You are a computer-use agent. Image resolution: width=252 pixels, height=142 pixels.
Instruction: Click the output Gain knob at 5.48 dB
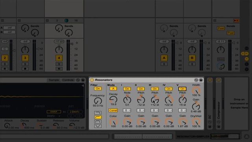point(196,106)
